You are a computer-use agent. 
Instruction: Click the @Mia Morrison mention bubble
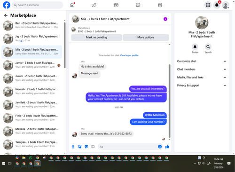155,115
